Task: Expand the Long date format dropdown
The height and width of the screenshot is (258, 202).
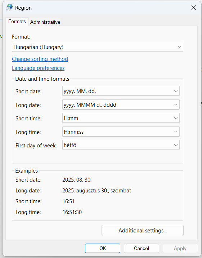Action: tap(121, 104)
